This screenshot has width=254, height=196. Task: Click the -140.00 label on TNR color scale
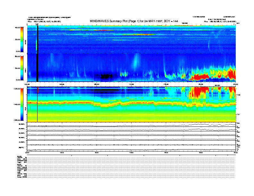click(17, 104)
